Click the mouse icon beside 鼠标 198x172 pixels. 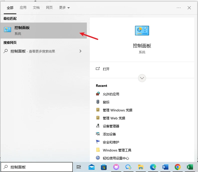[x=98, y=102]
